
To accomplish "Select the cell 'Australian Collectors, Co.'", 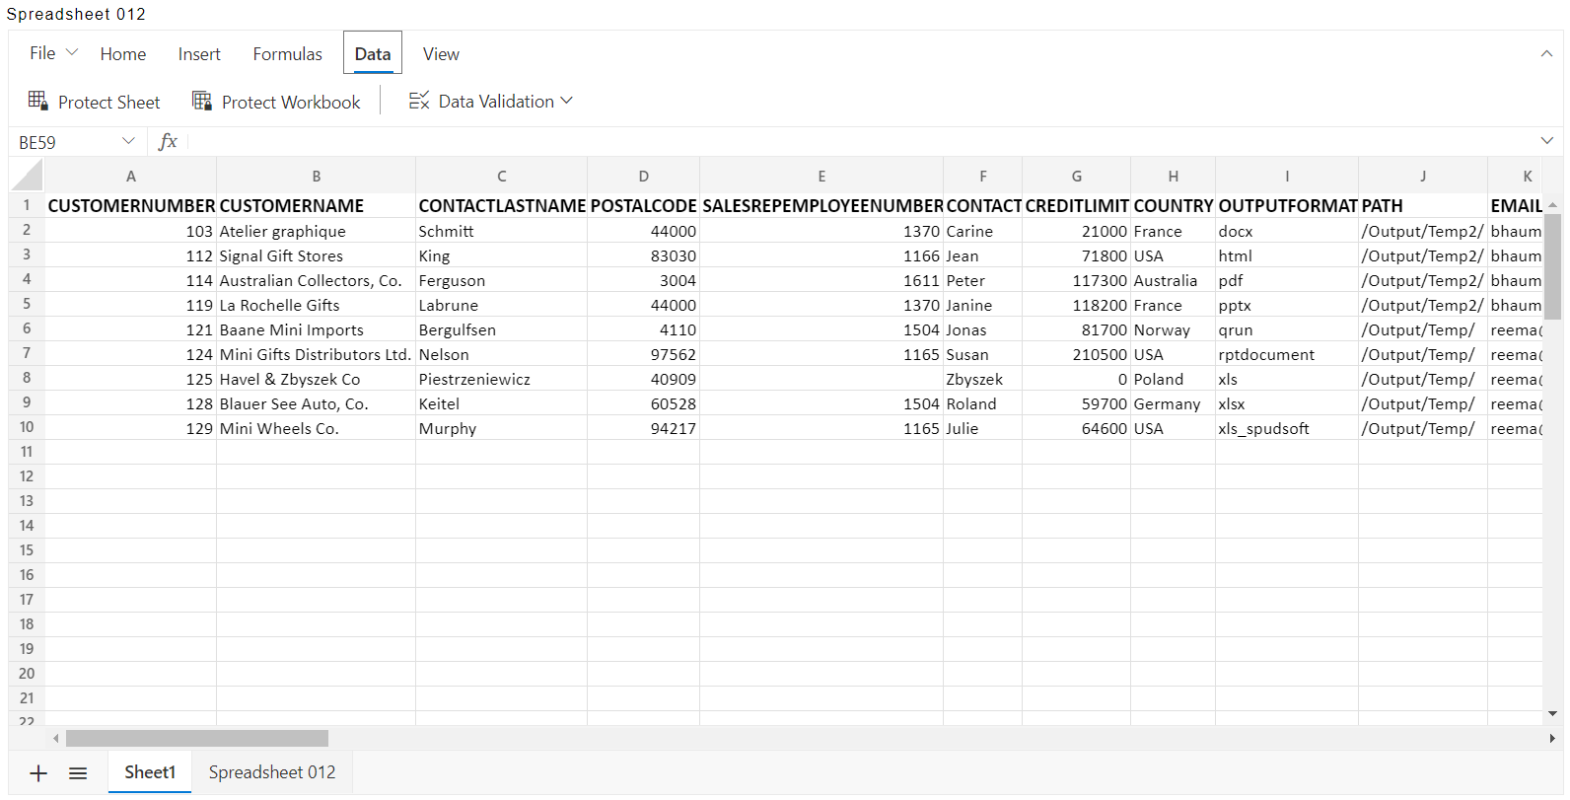I will point(316,280).
